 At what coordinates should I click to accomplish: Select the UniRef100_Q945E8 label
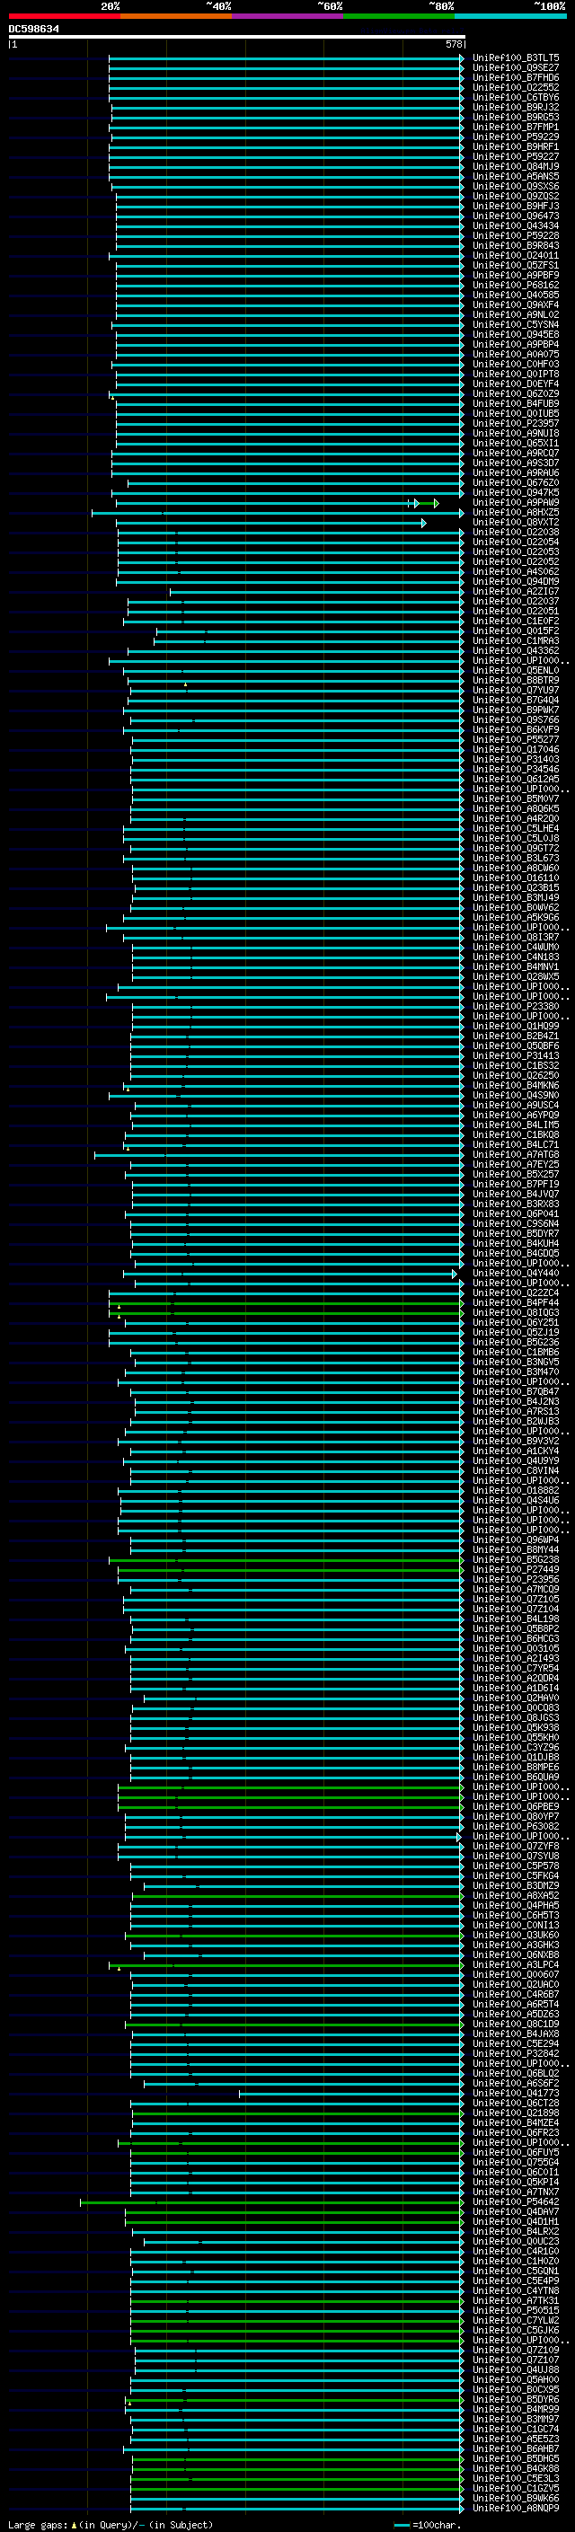pos(515,334)
